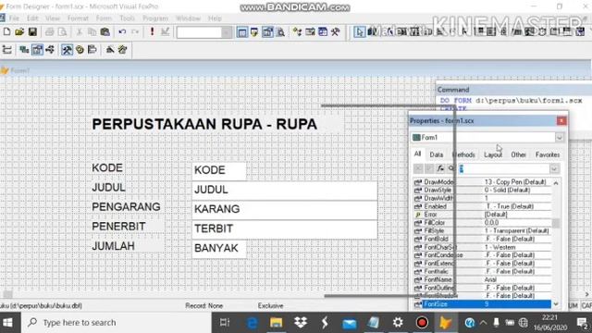Run the form with the red exclamation icon
The width and height of the screenshot is (592, 333).
[152, 32]
